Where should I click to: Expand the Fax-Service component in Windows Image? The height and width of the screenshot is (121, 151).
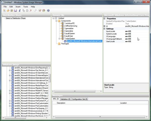(10, 70)
